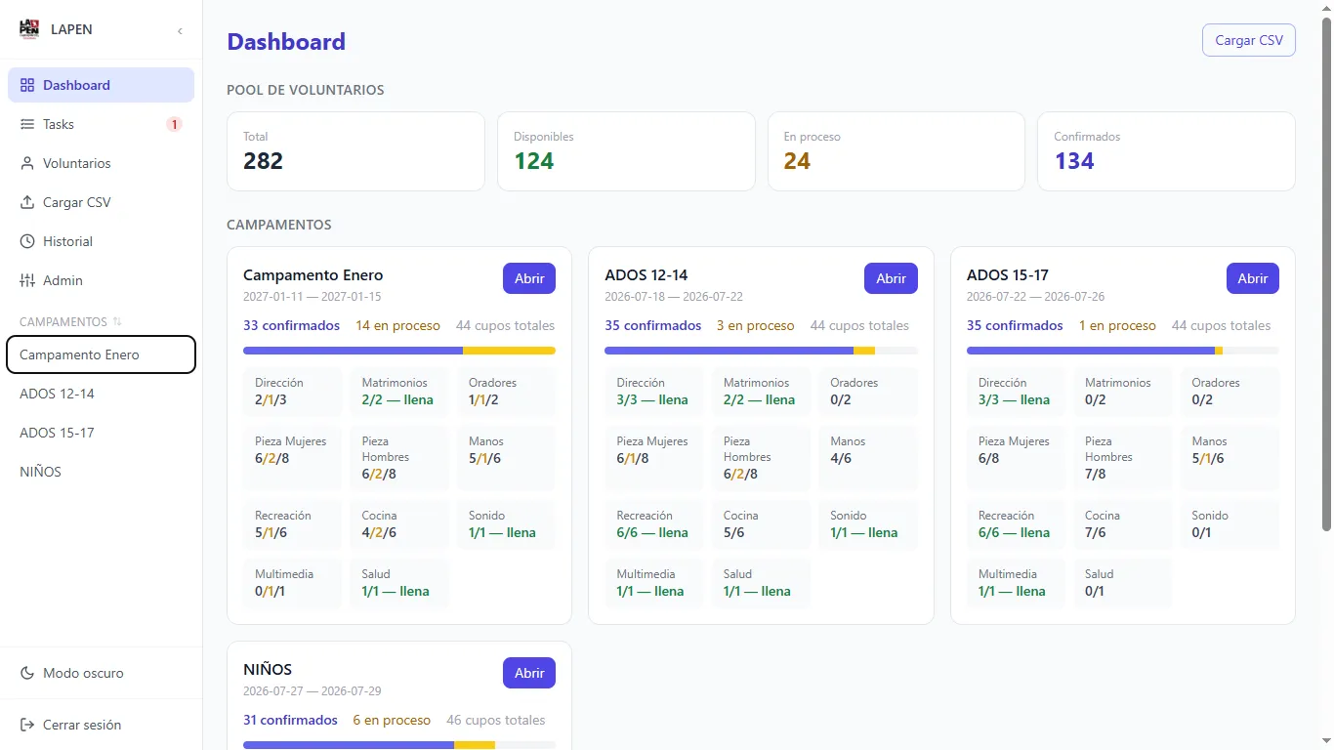Click the ADOS 15-17 progress bar
The width and height of the screenshot is (1334, 750).
tap(1123, 351)
